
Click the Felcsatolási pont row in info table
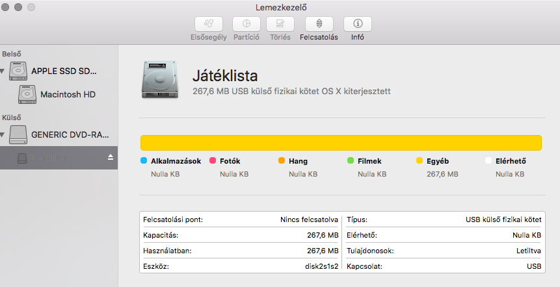239,219
